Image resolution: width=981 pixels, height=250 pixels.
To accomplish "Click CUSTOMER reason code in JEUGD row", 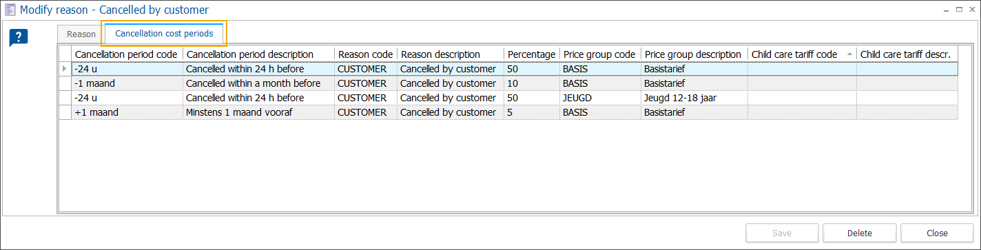I will pos(366,98).
